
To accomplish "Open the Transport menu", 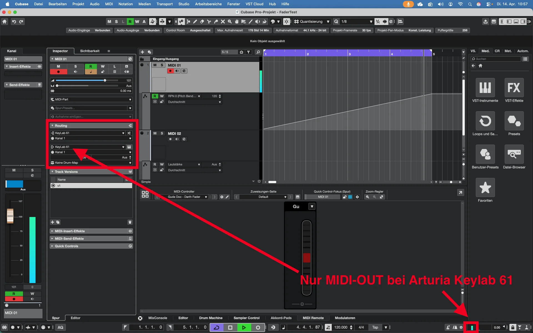I will click(x=164, y=4).
